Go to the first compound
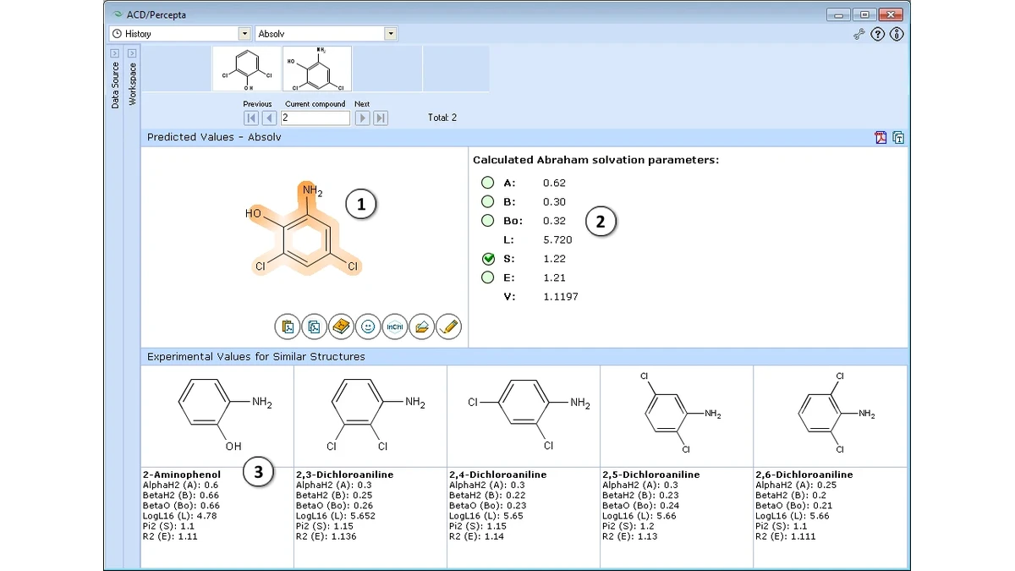 [x=251, y=118]
